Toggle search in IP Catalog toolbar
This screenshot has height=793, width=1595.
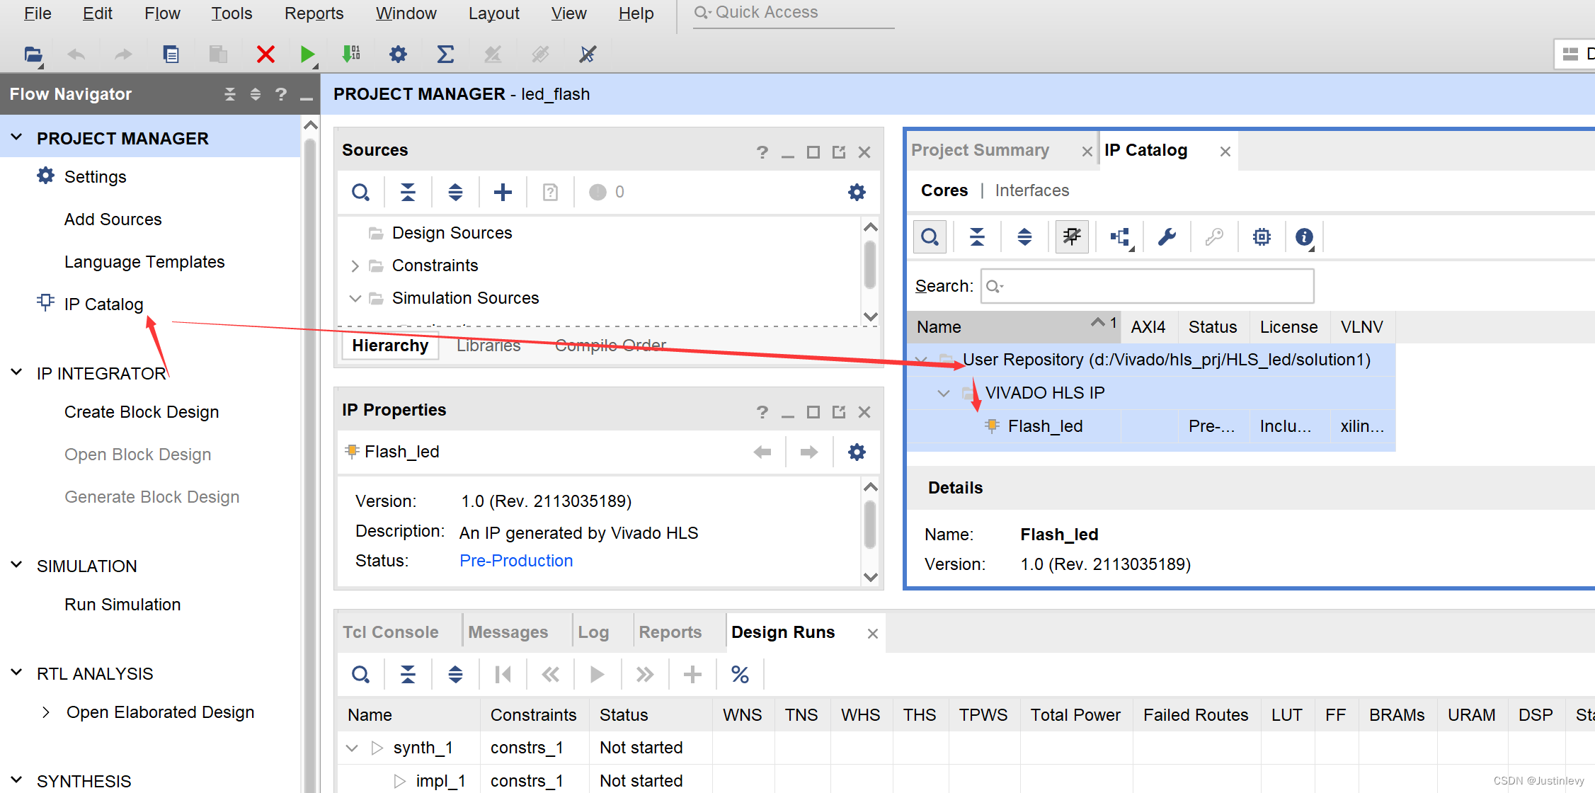click(930, 236)
